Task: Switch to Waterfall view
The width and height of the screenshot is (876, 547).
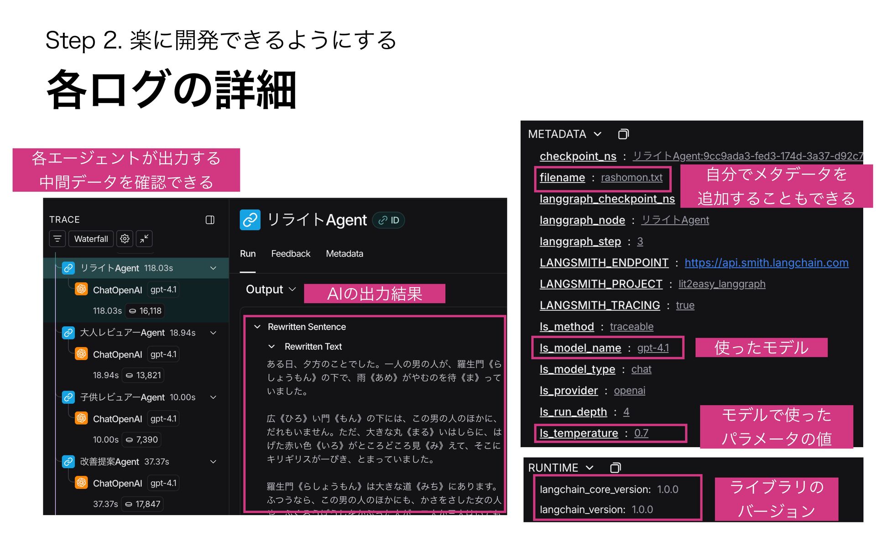Action: (x=91, y=239)
